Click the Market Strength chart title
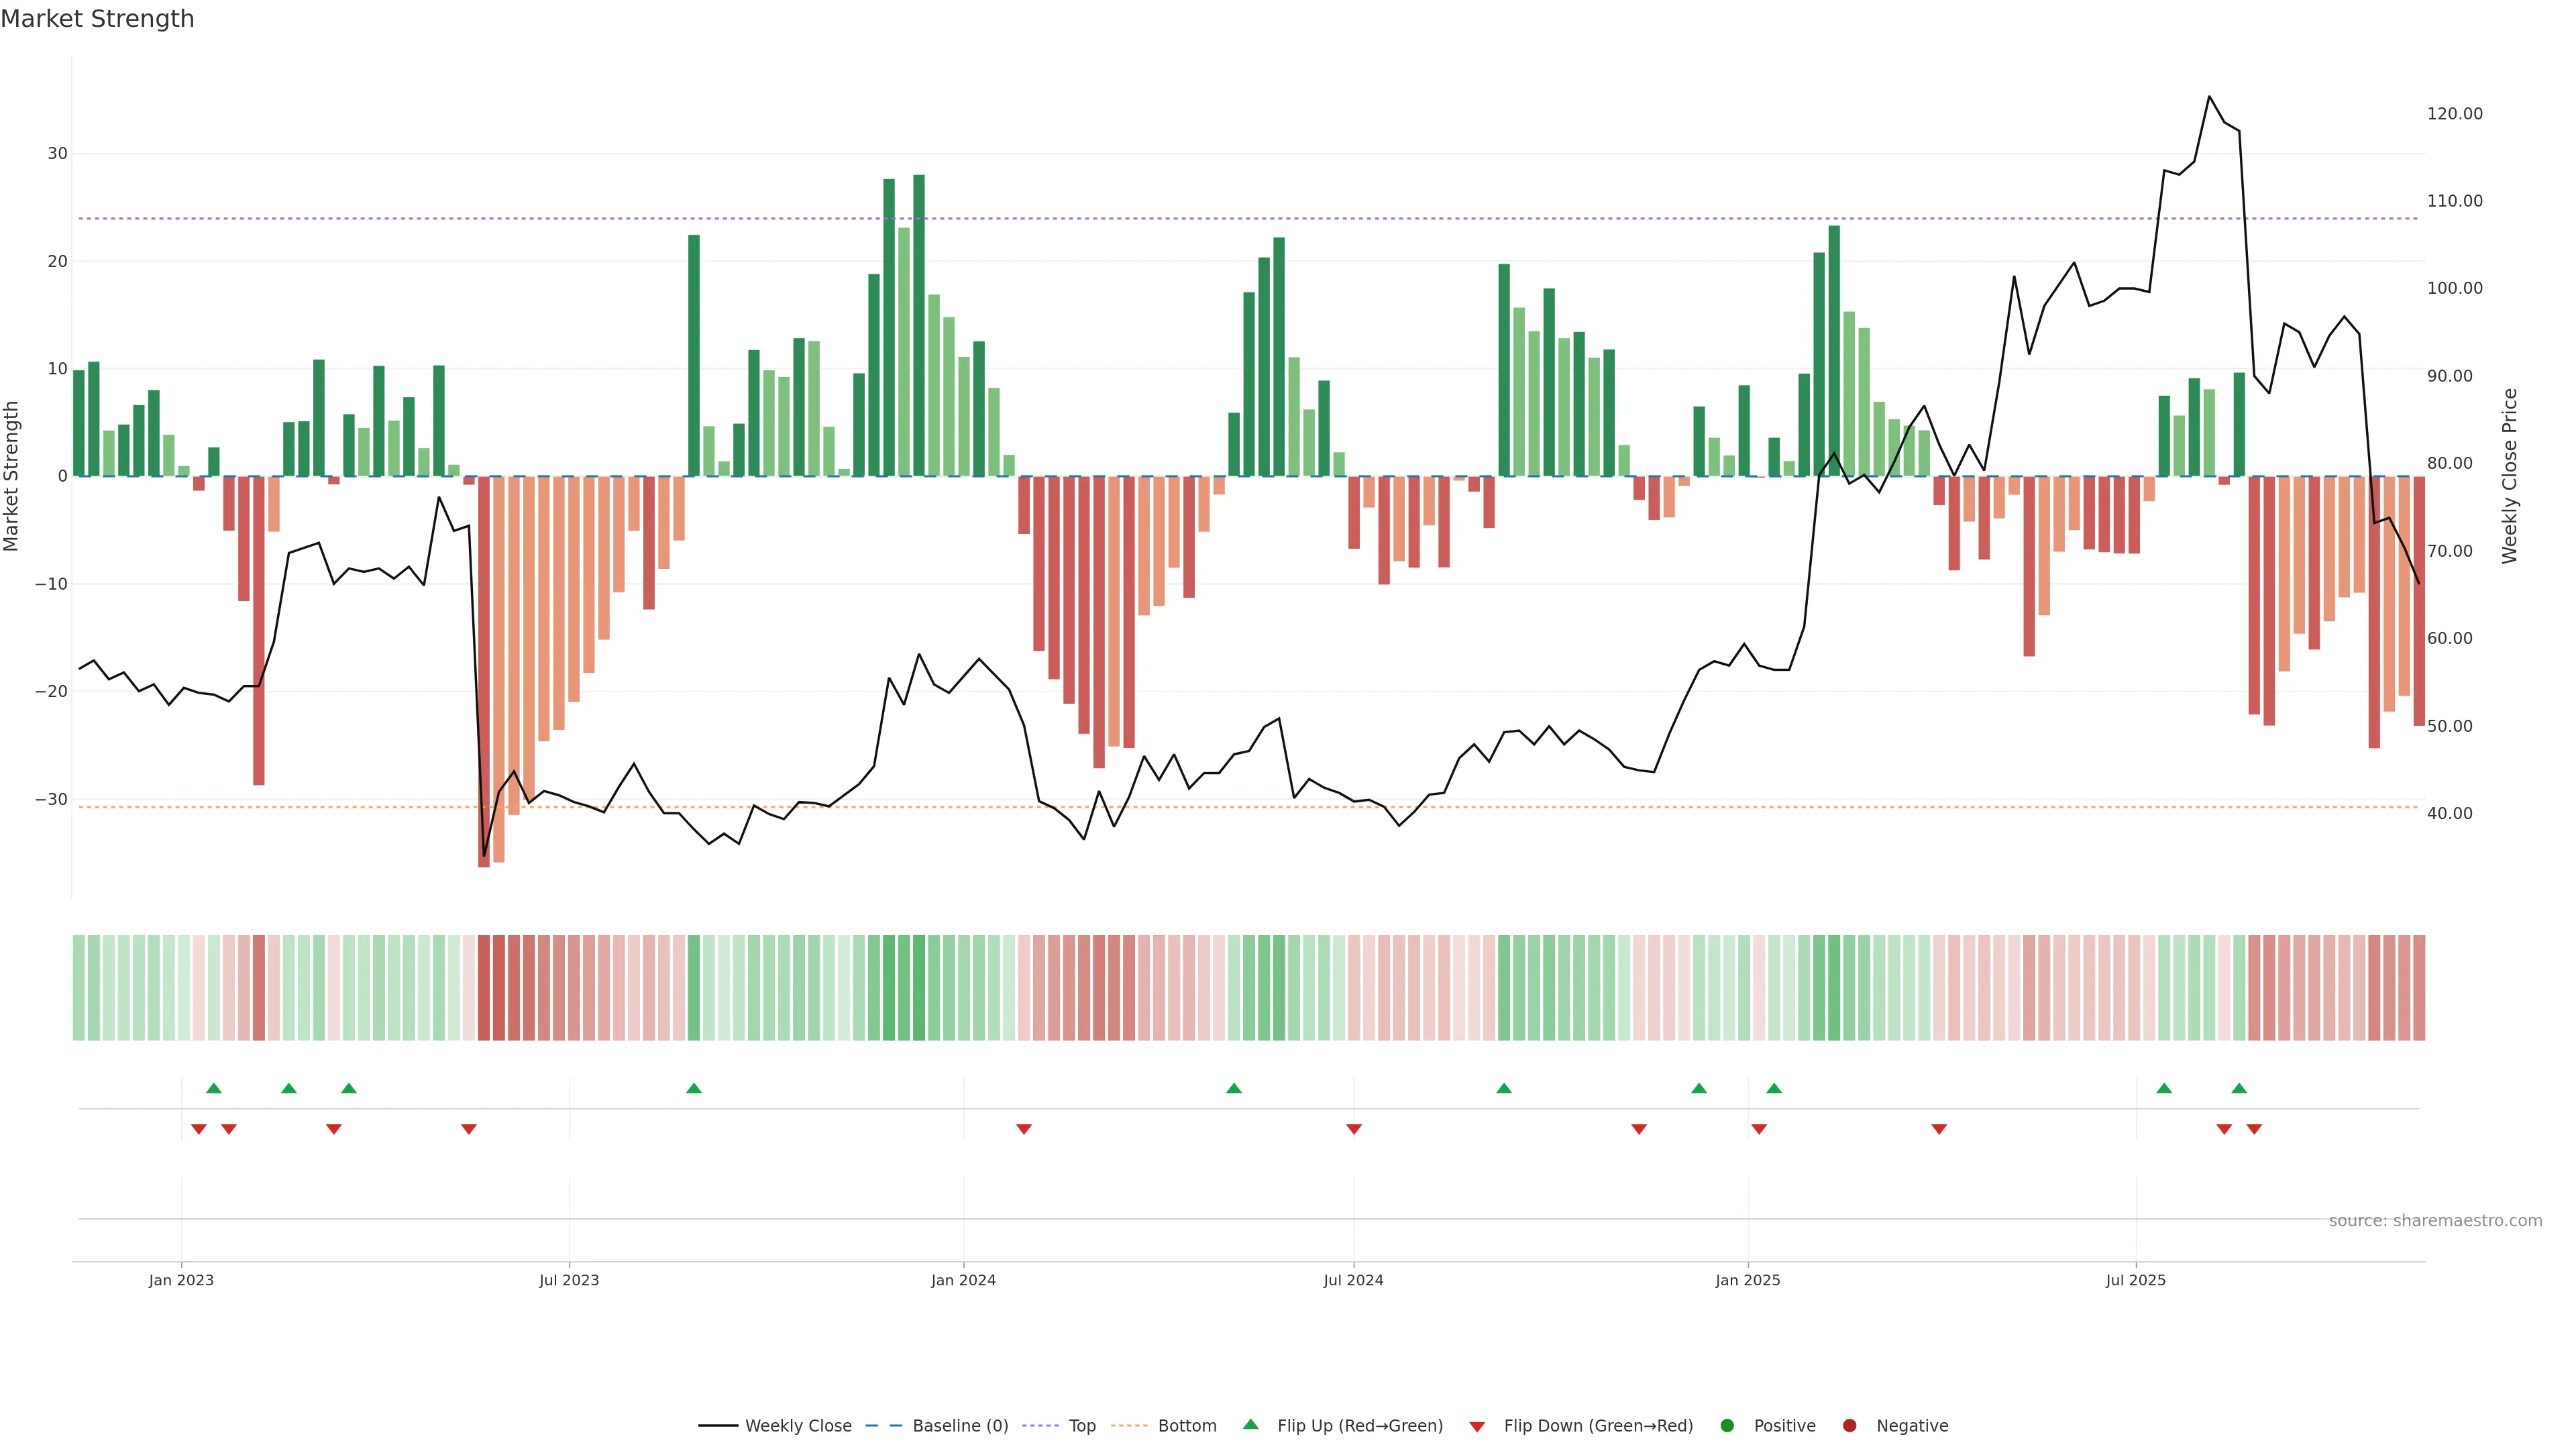The width and height of the screenshot is (2576, 1449). [97, 19]
